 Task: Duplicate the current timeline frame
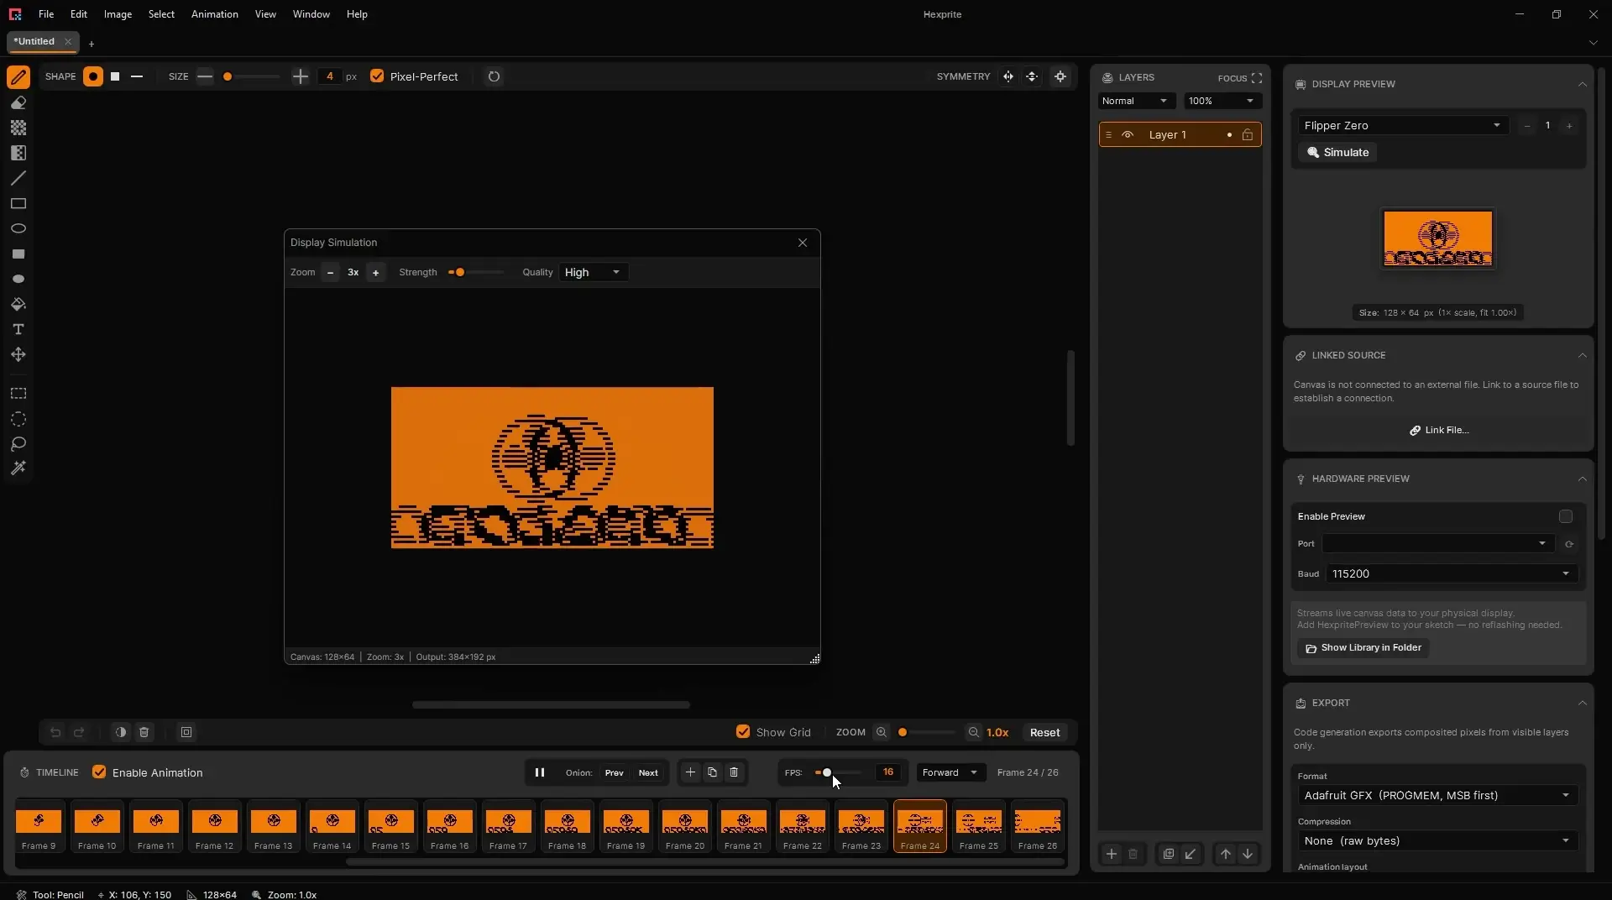tap(712, 772)
